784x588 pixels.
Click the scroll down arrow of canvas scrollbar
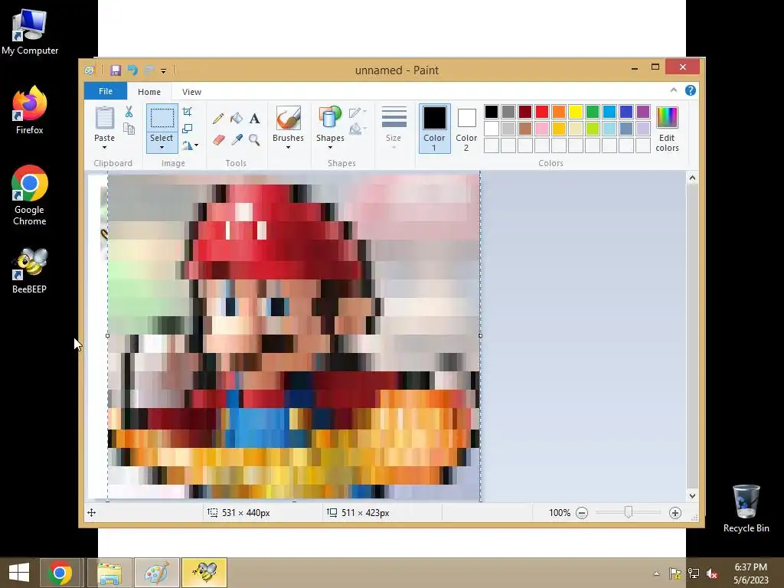point(692,496)
